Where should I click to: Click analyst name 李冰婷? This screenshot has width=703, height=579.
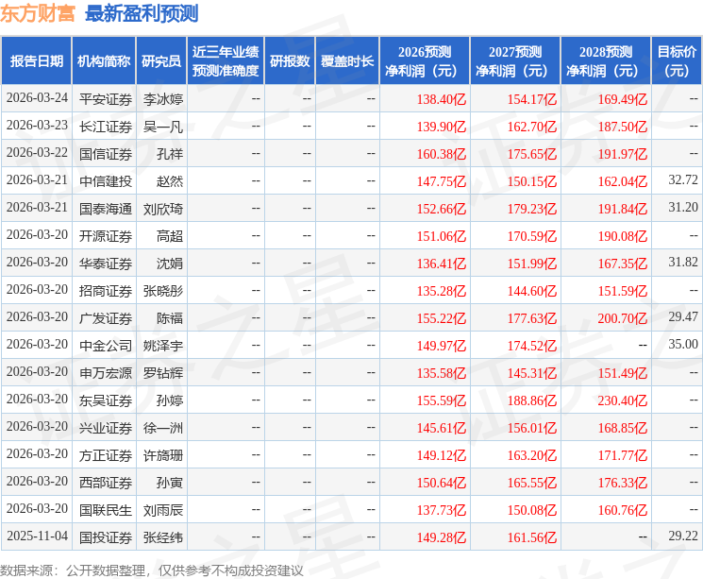click(x=162, y=98)
